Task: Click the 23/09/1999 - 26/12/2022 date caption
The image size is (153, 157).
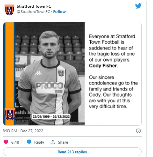Action: [x=51, y=116]
